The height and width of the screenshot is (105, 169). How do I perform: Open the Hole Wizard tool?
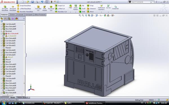click(x=45, y=8)
